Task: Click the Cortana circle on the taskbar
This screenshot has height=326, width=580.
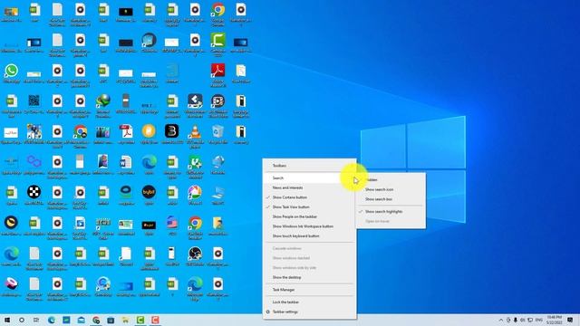Action: (x=22, y=320)
